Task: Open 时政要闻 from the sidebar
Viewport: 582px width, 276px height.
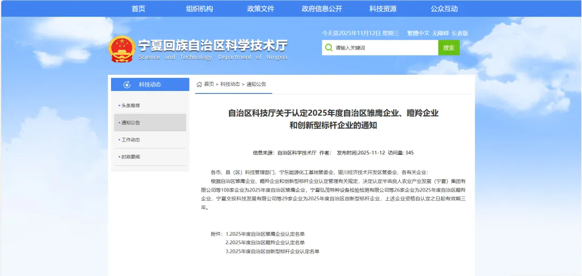Action: [x=130, y=157]
